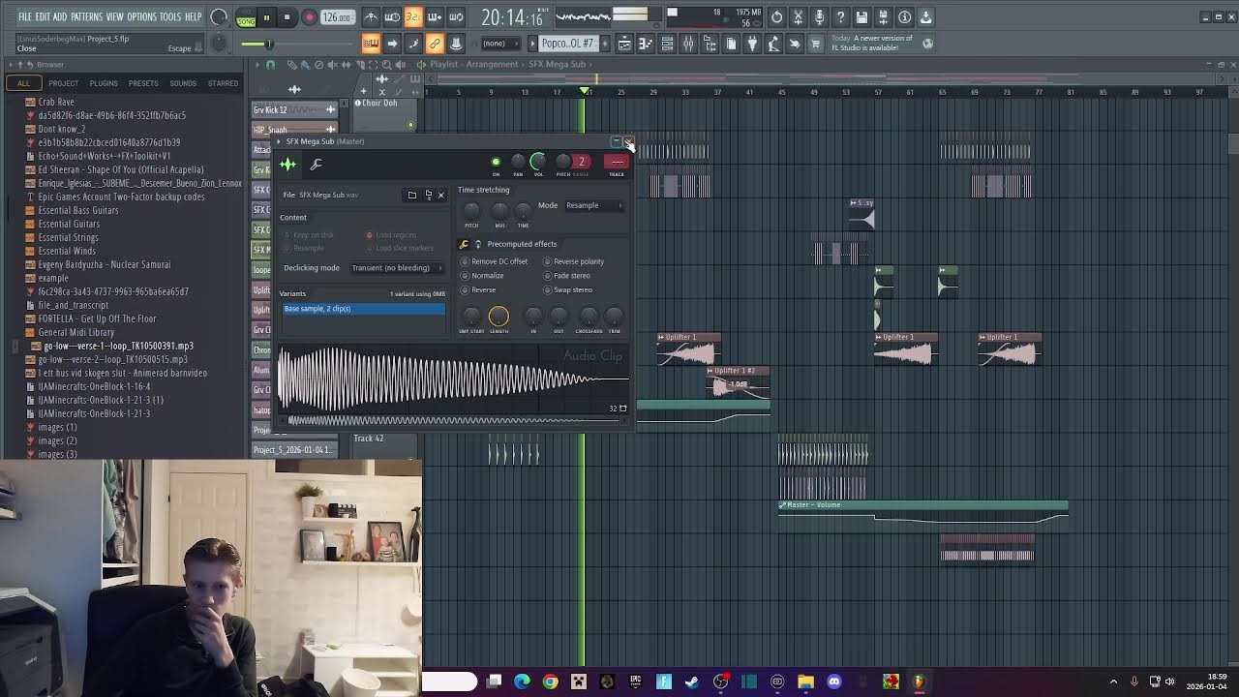
Task: Expand the Essential Bass Guitars folder
Action: point(77,210)
